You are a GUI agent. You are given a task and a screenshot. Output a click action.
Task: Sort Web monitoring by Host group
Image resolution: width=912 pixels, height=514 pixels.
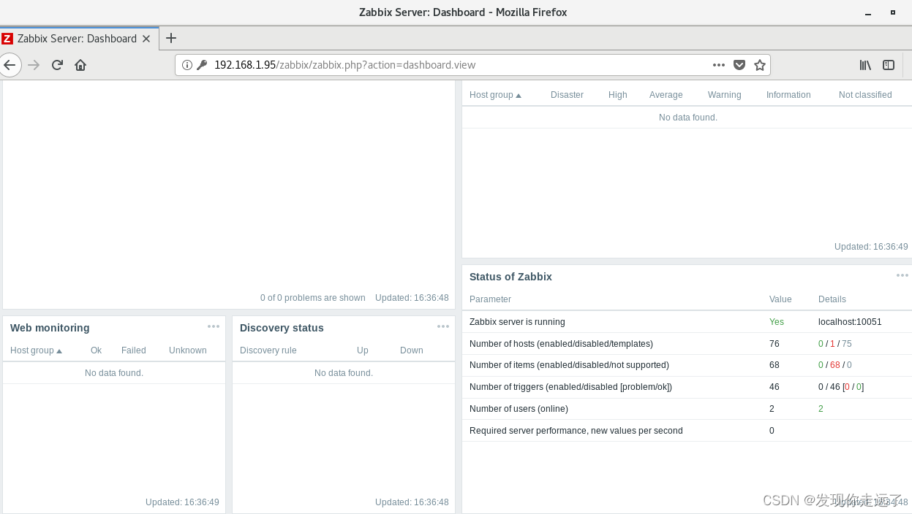click(x=36, y=350)
